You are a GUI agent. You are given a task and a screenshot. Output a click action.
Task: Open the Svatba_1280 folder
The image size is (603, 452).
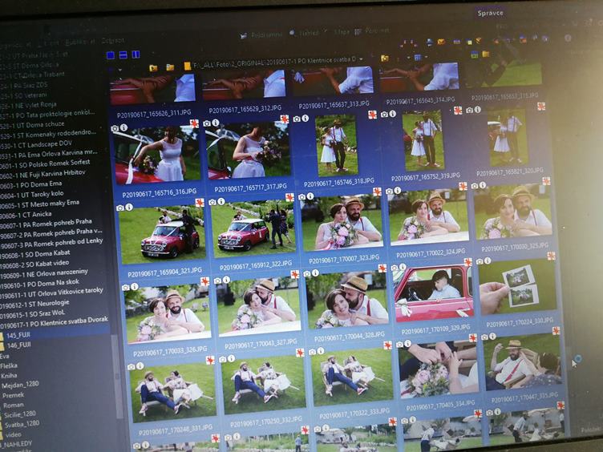coord(22,424)
